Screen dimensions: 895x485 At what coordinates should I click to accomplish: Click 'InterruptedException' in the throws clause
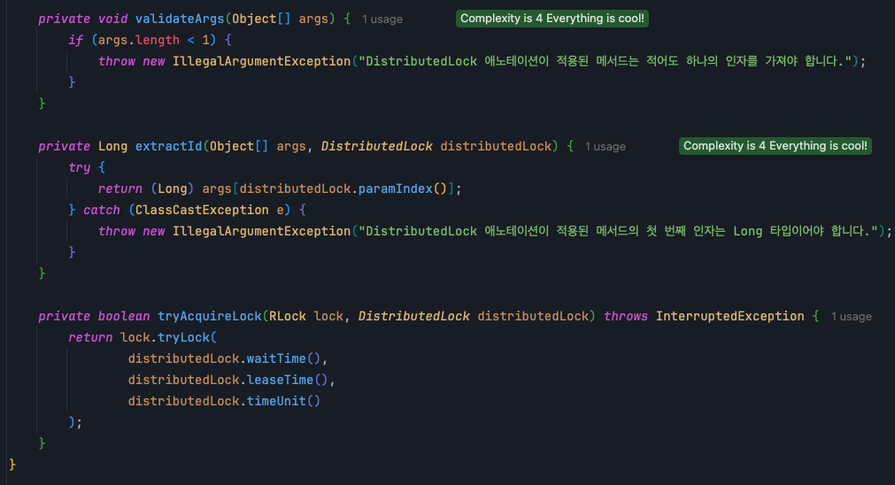pos(730,316)
